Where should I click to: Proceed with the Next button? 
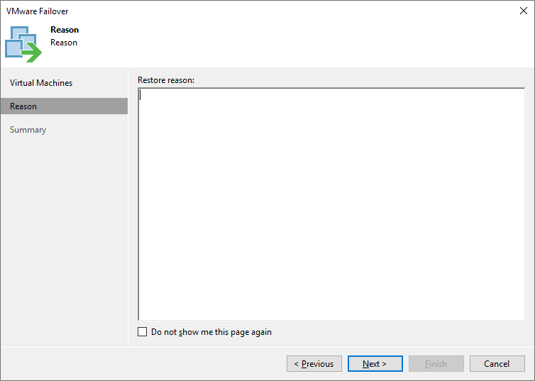[x=375, y=364]
